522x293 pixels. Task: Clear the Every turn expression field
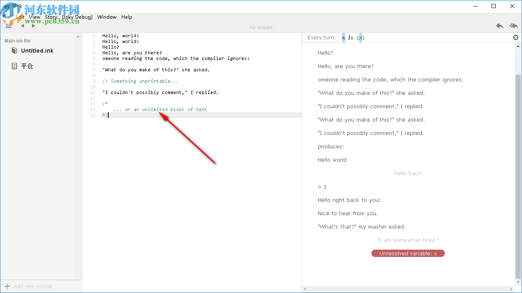pyautogui.click(x=516, y=38)
